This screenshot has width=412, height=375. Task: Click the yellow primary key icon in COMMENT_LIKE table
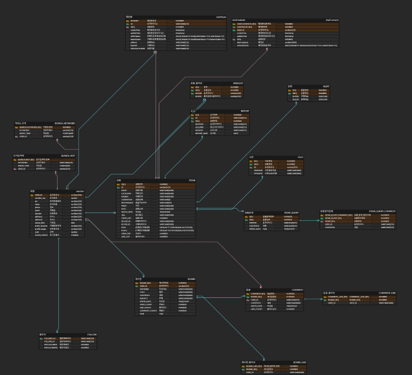point(325,297)
